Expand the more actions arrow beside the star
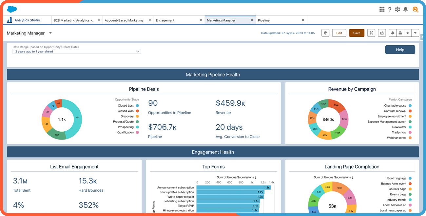The image size is (426, 216). 415,33
